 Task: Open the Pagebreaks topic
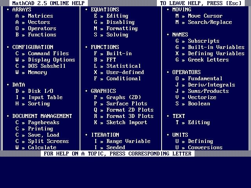click(44, 122)
